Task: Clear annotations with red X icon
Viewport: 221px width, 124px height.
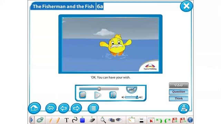Action: click(151, 121)
